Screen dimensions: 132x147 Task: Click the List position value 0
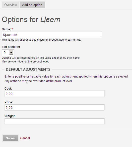coord(5,53)
